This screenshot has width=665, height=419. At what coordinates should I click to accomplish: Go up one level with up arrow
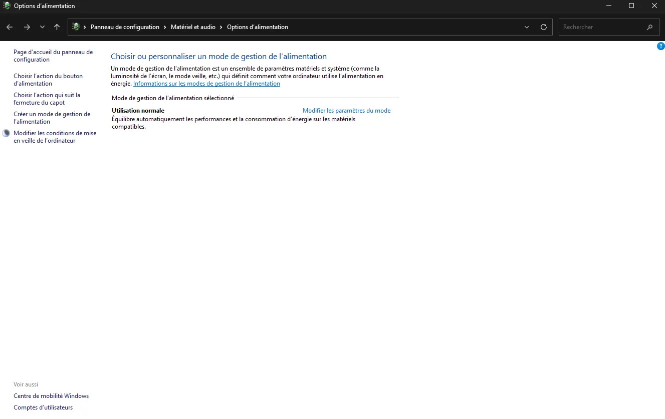point(57,27)
